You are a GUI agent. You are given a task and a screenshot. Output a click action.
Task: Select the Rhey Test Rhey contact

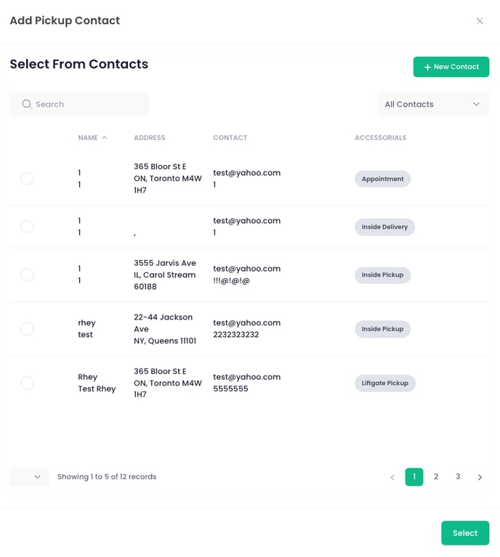click(x=27, y=383)
